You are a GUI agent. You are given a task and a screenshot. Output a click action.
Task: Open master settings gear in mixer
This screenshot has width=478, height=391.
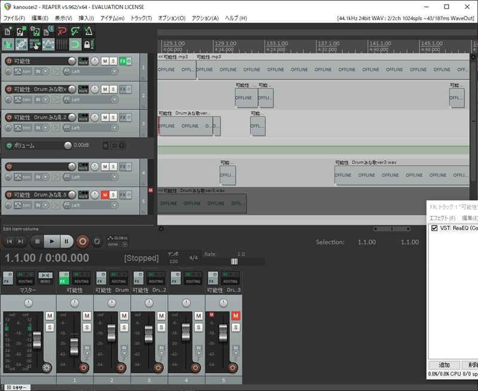(47, 368)
